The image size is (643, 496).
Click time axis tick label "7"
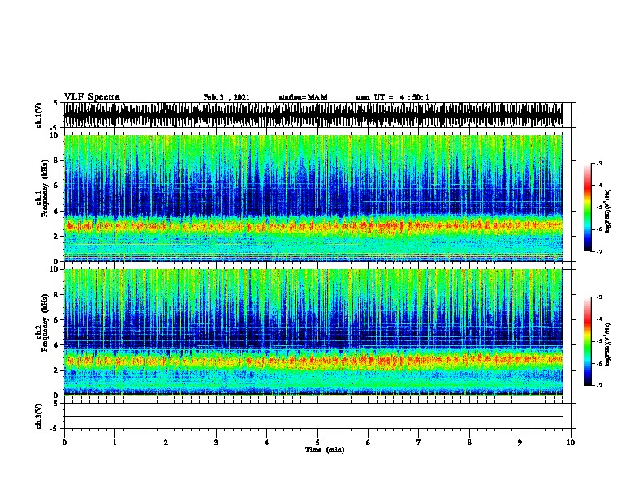tap(419, 443)
